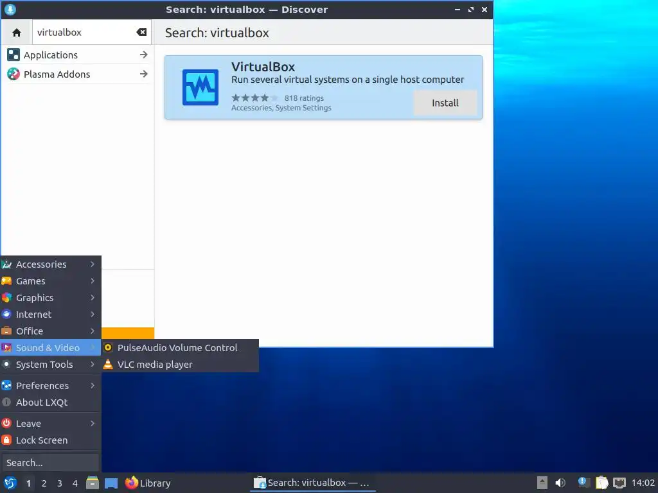658x493 pixels.
Task: Focus the application menu Search box
Action: coord(50,462)
